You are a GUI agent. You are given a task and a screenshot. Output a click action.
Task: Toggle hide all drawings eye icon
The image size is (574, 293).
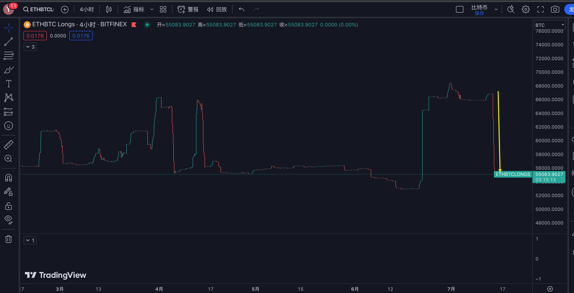point(9,220)
